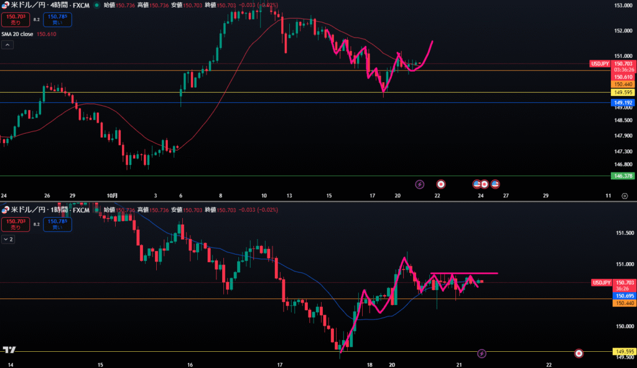637x368 pixels.
Task: Expand the indicator legend showing 2 on bottom chart
Action: [7, 239]
